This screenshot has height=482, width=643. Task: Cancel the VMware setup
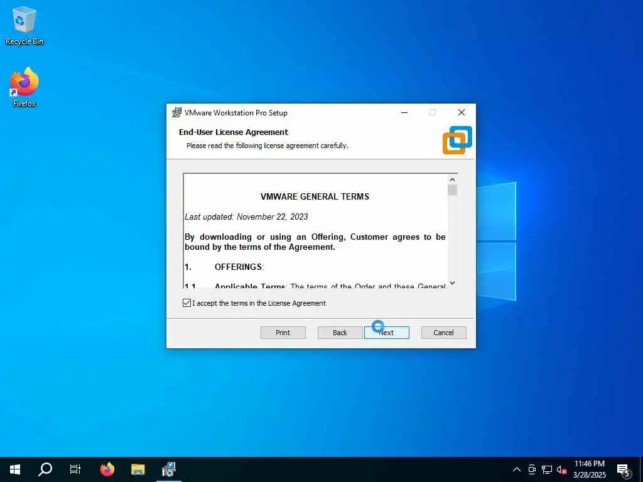click(x=444, y=333)
